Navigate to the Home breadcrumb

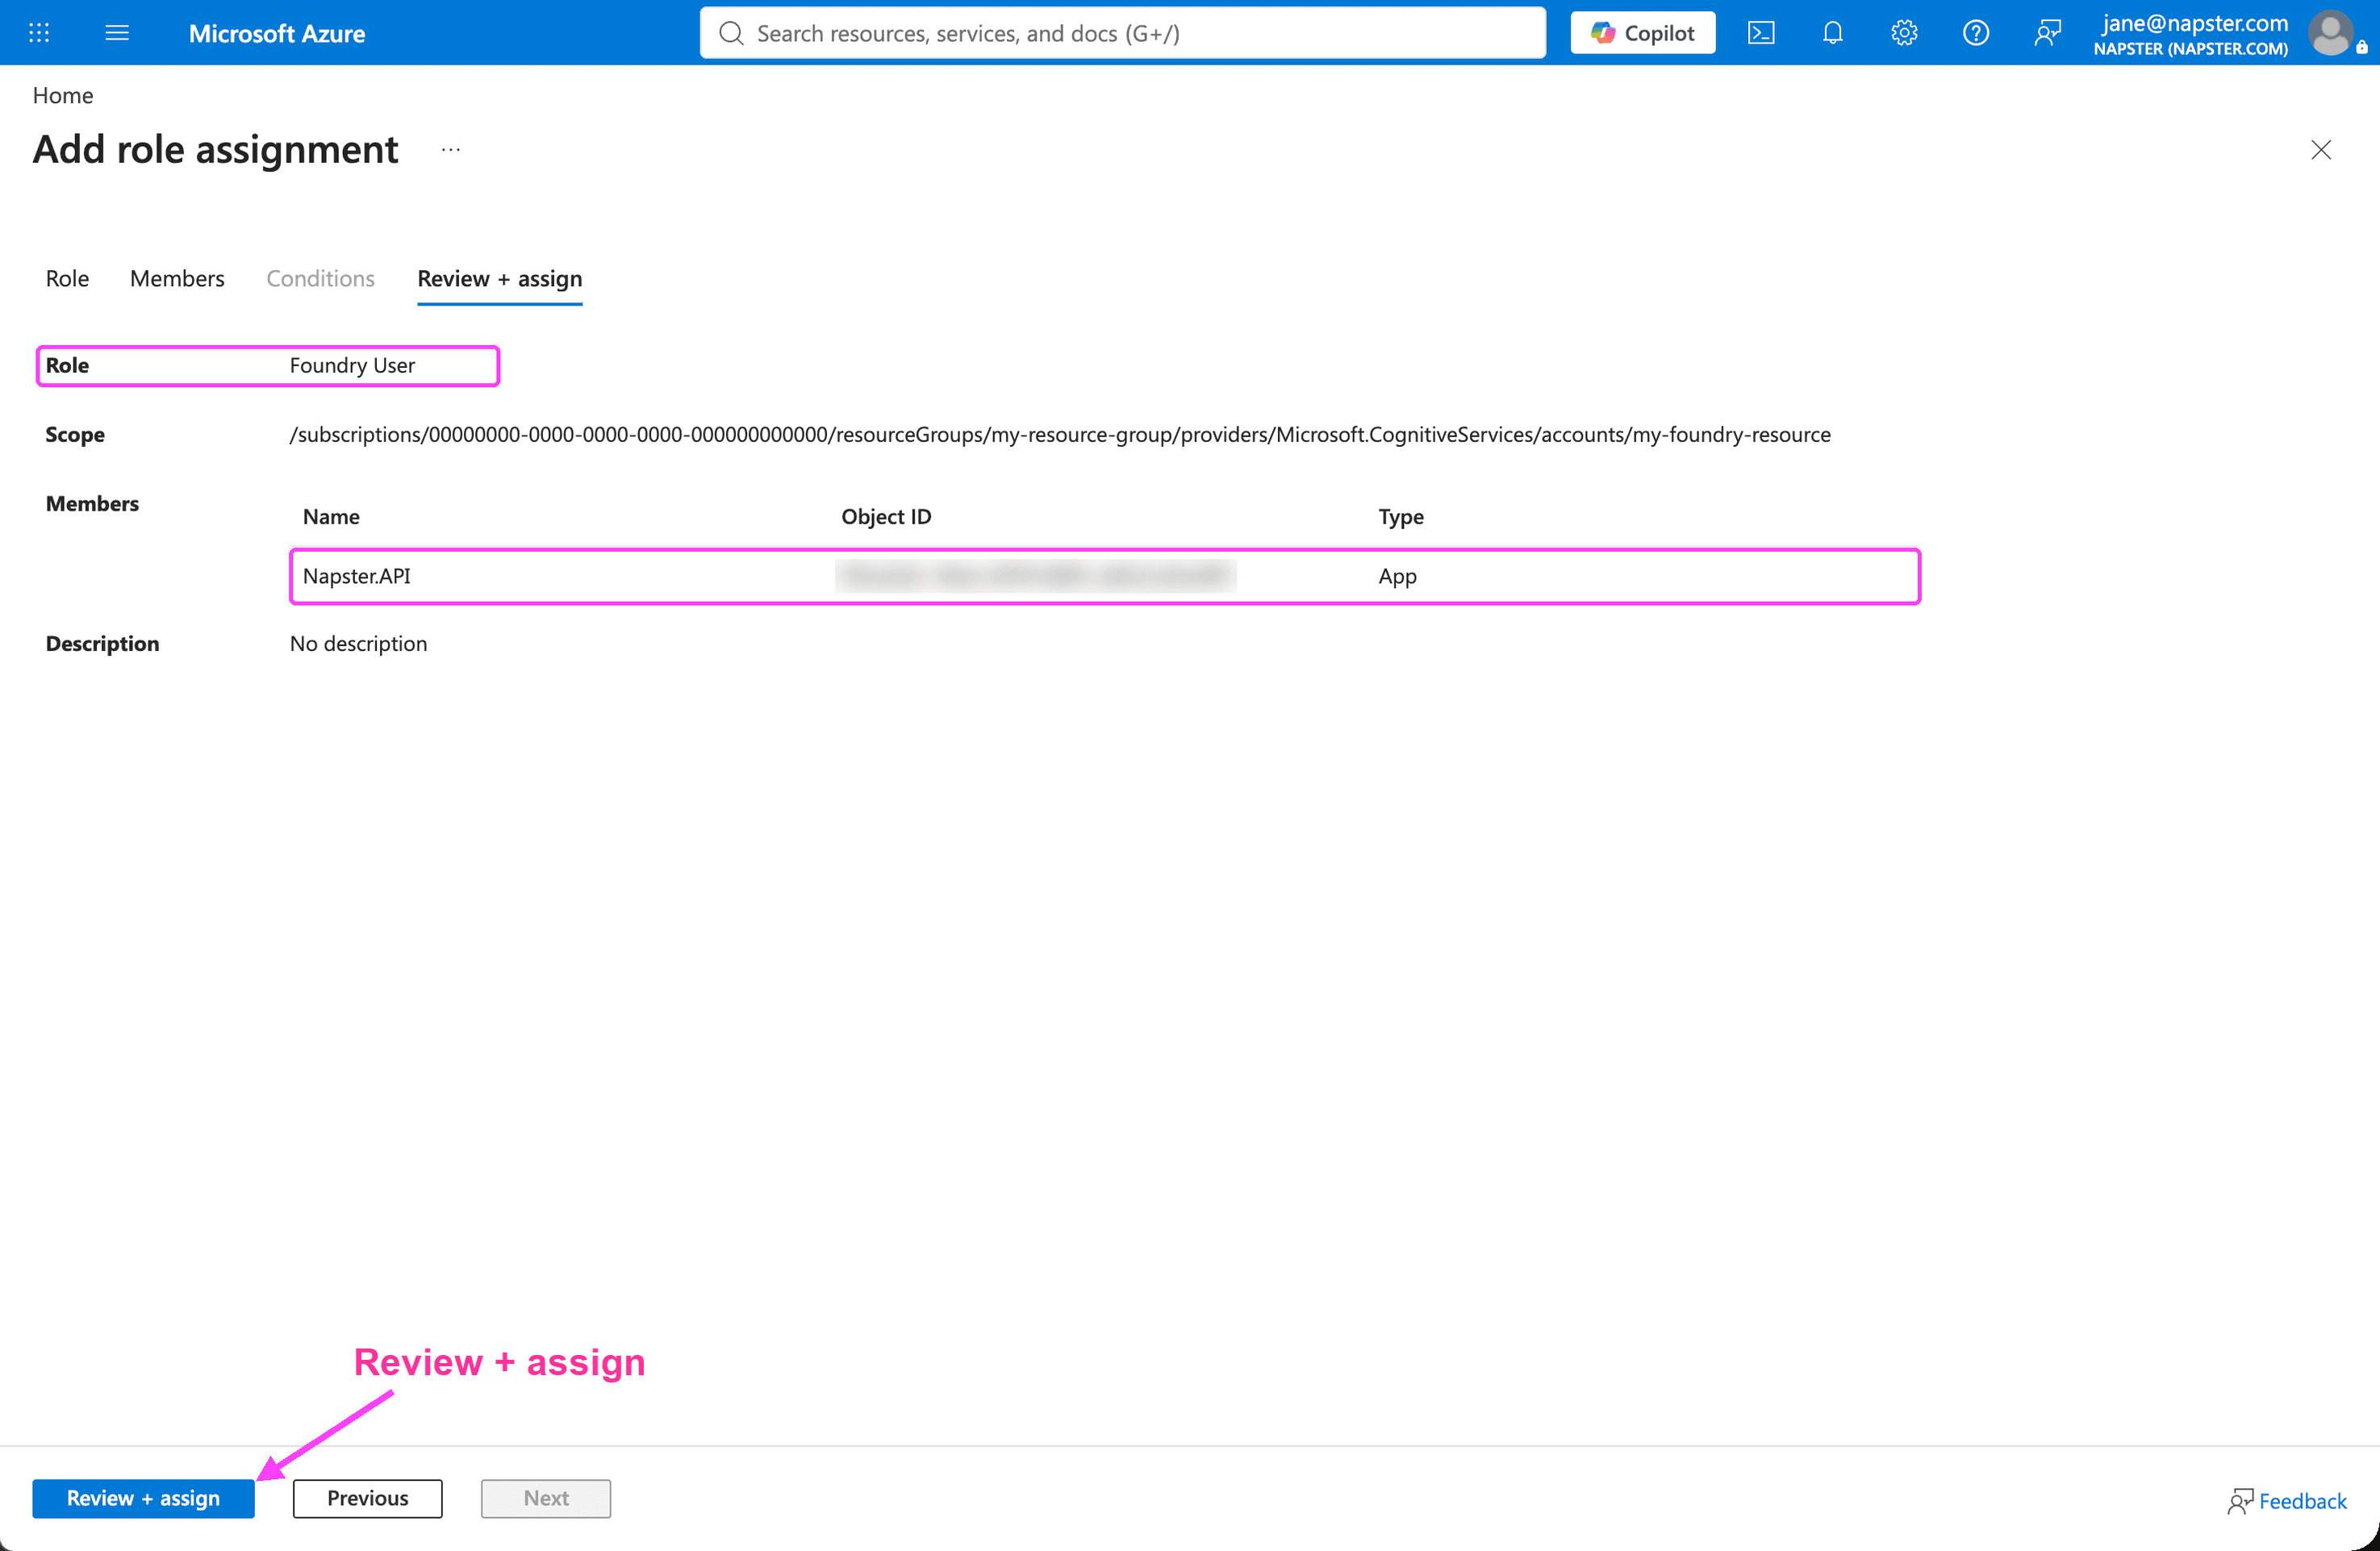tap(63, 95)
